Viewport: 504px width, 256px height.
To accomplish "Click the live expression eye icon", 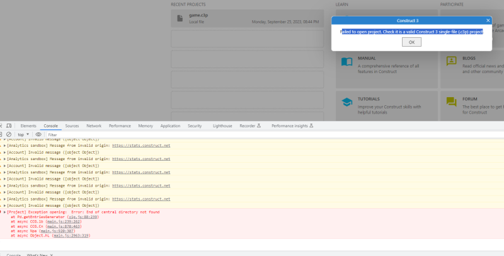I will coord(38,134).
